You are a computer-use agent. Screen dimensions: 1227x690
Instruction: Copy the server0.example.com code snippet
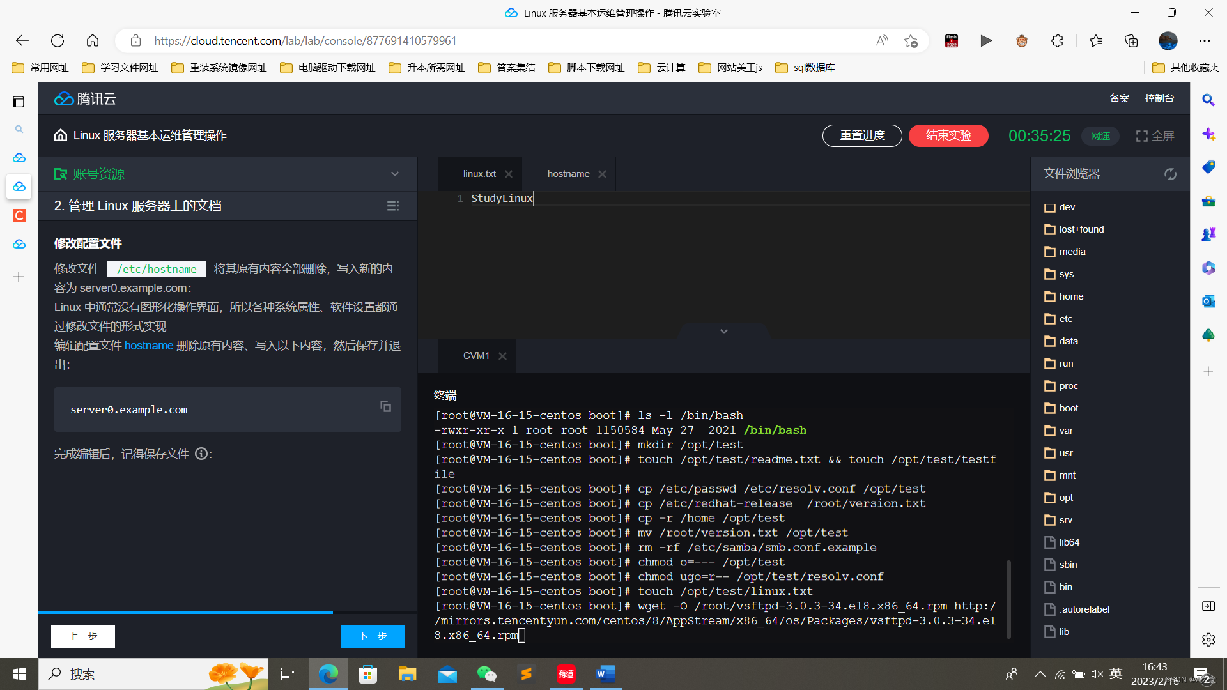coord(385,406)
